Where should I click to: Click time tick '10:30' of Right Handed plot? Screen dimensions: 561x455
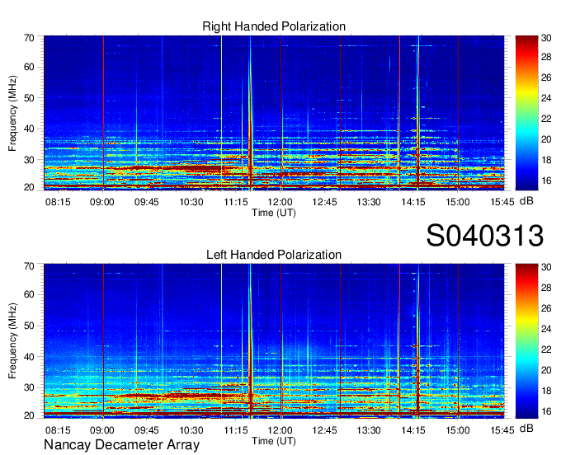coord(191,202)
